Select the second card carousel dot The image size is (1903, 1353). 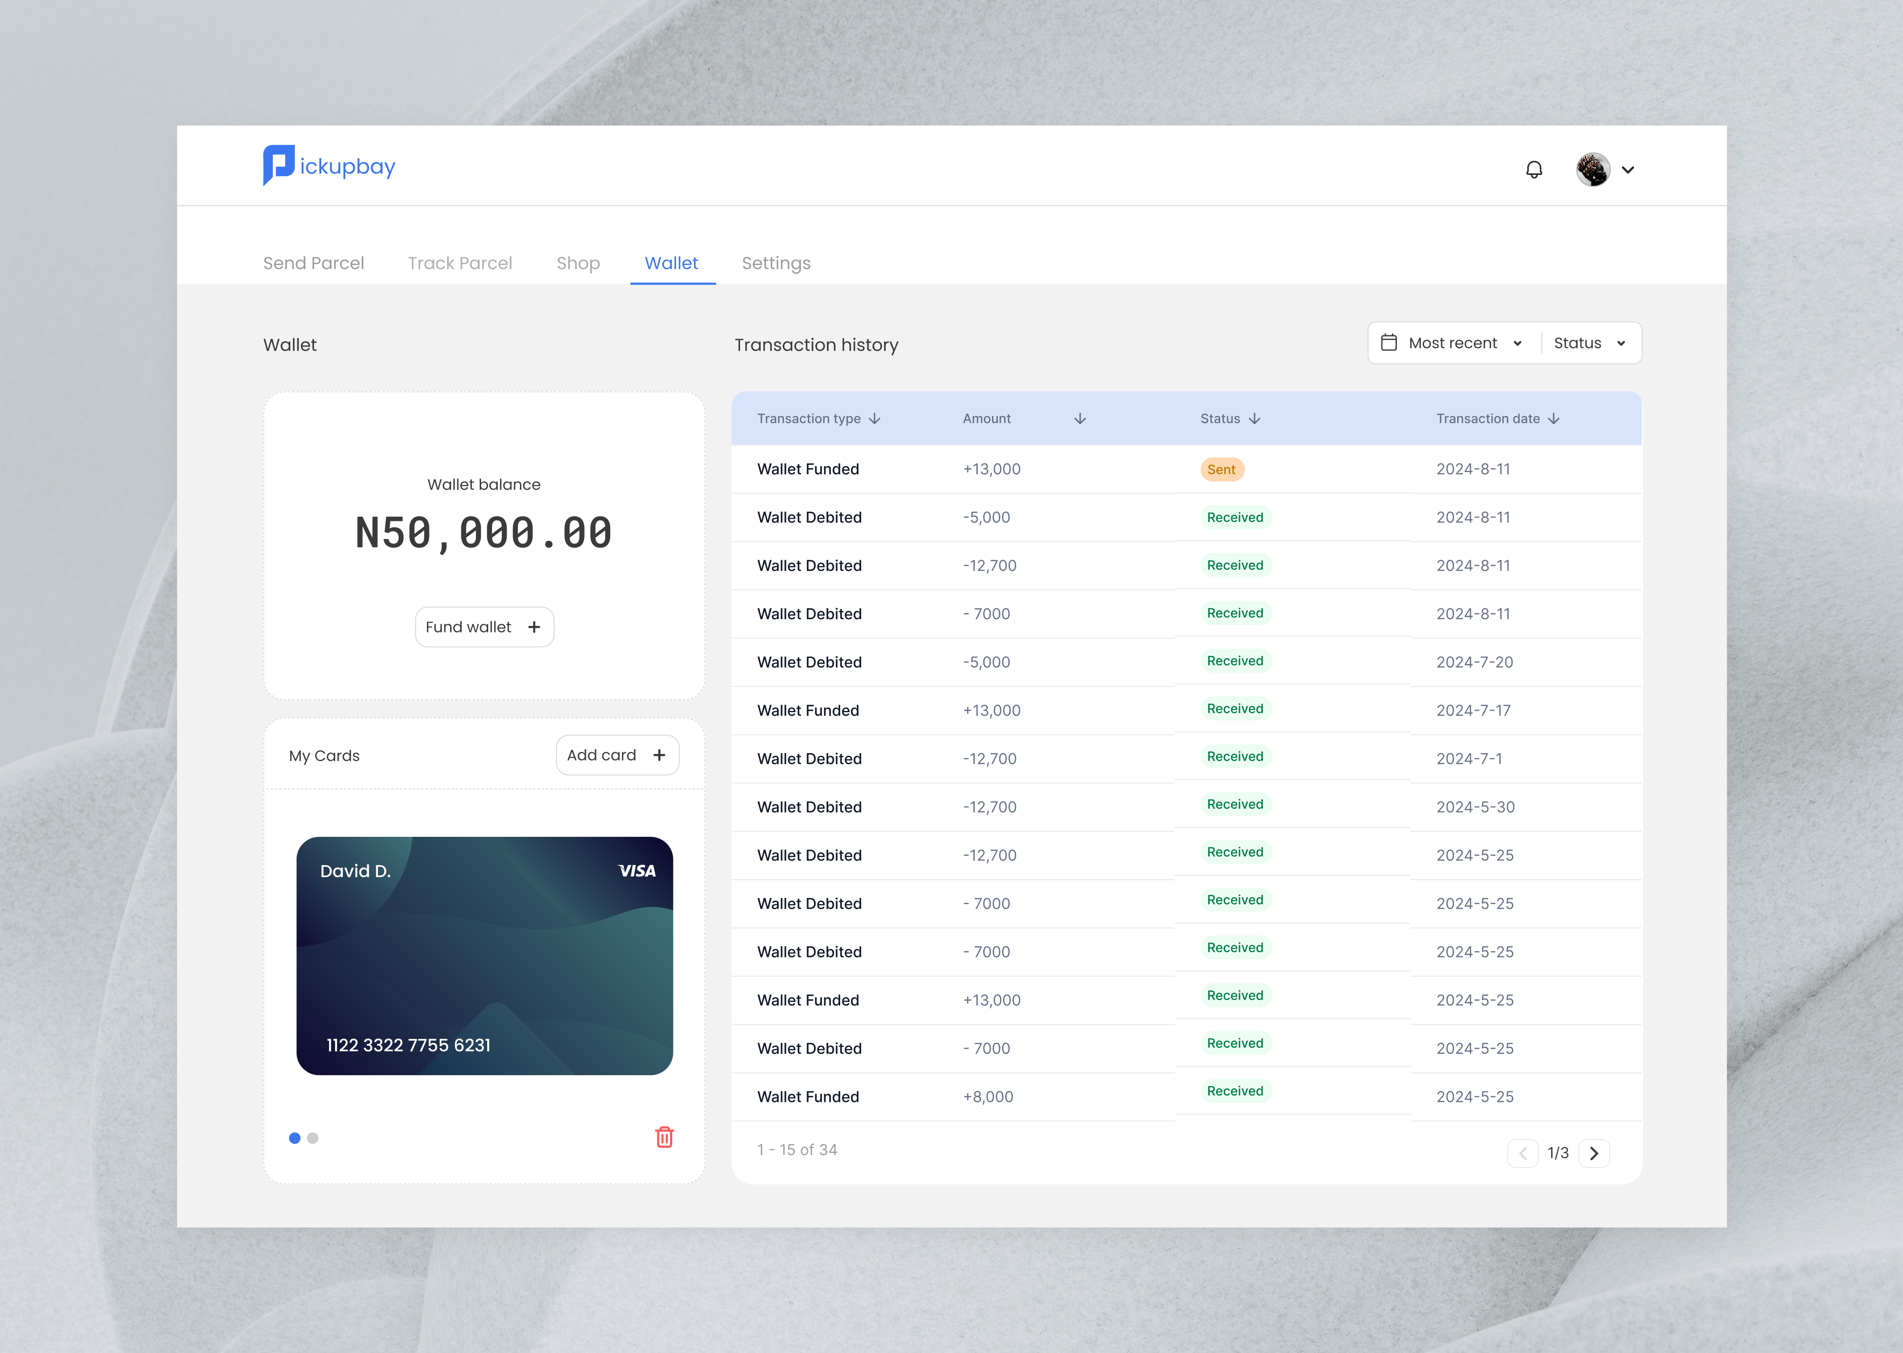pos(313,1138)
